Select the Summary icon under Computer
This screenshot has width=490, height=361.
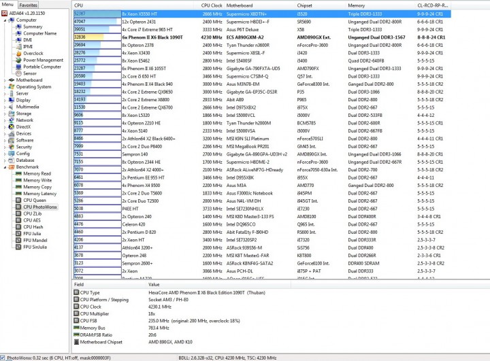18,27
